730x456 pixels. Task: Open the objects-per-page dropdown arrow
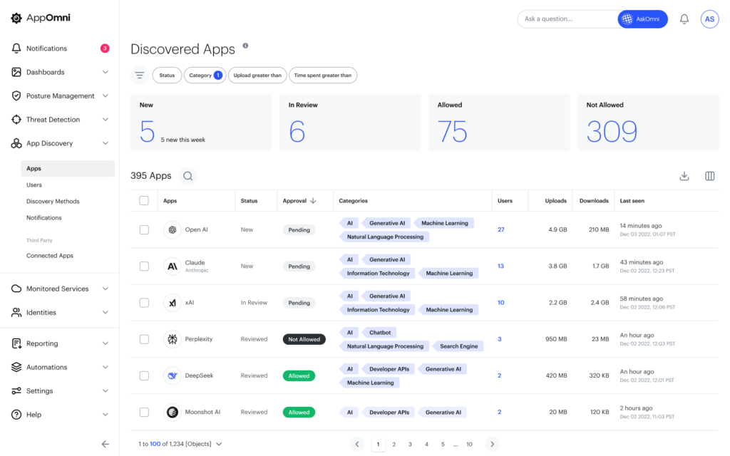[219, 444]
